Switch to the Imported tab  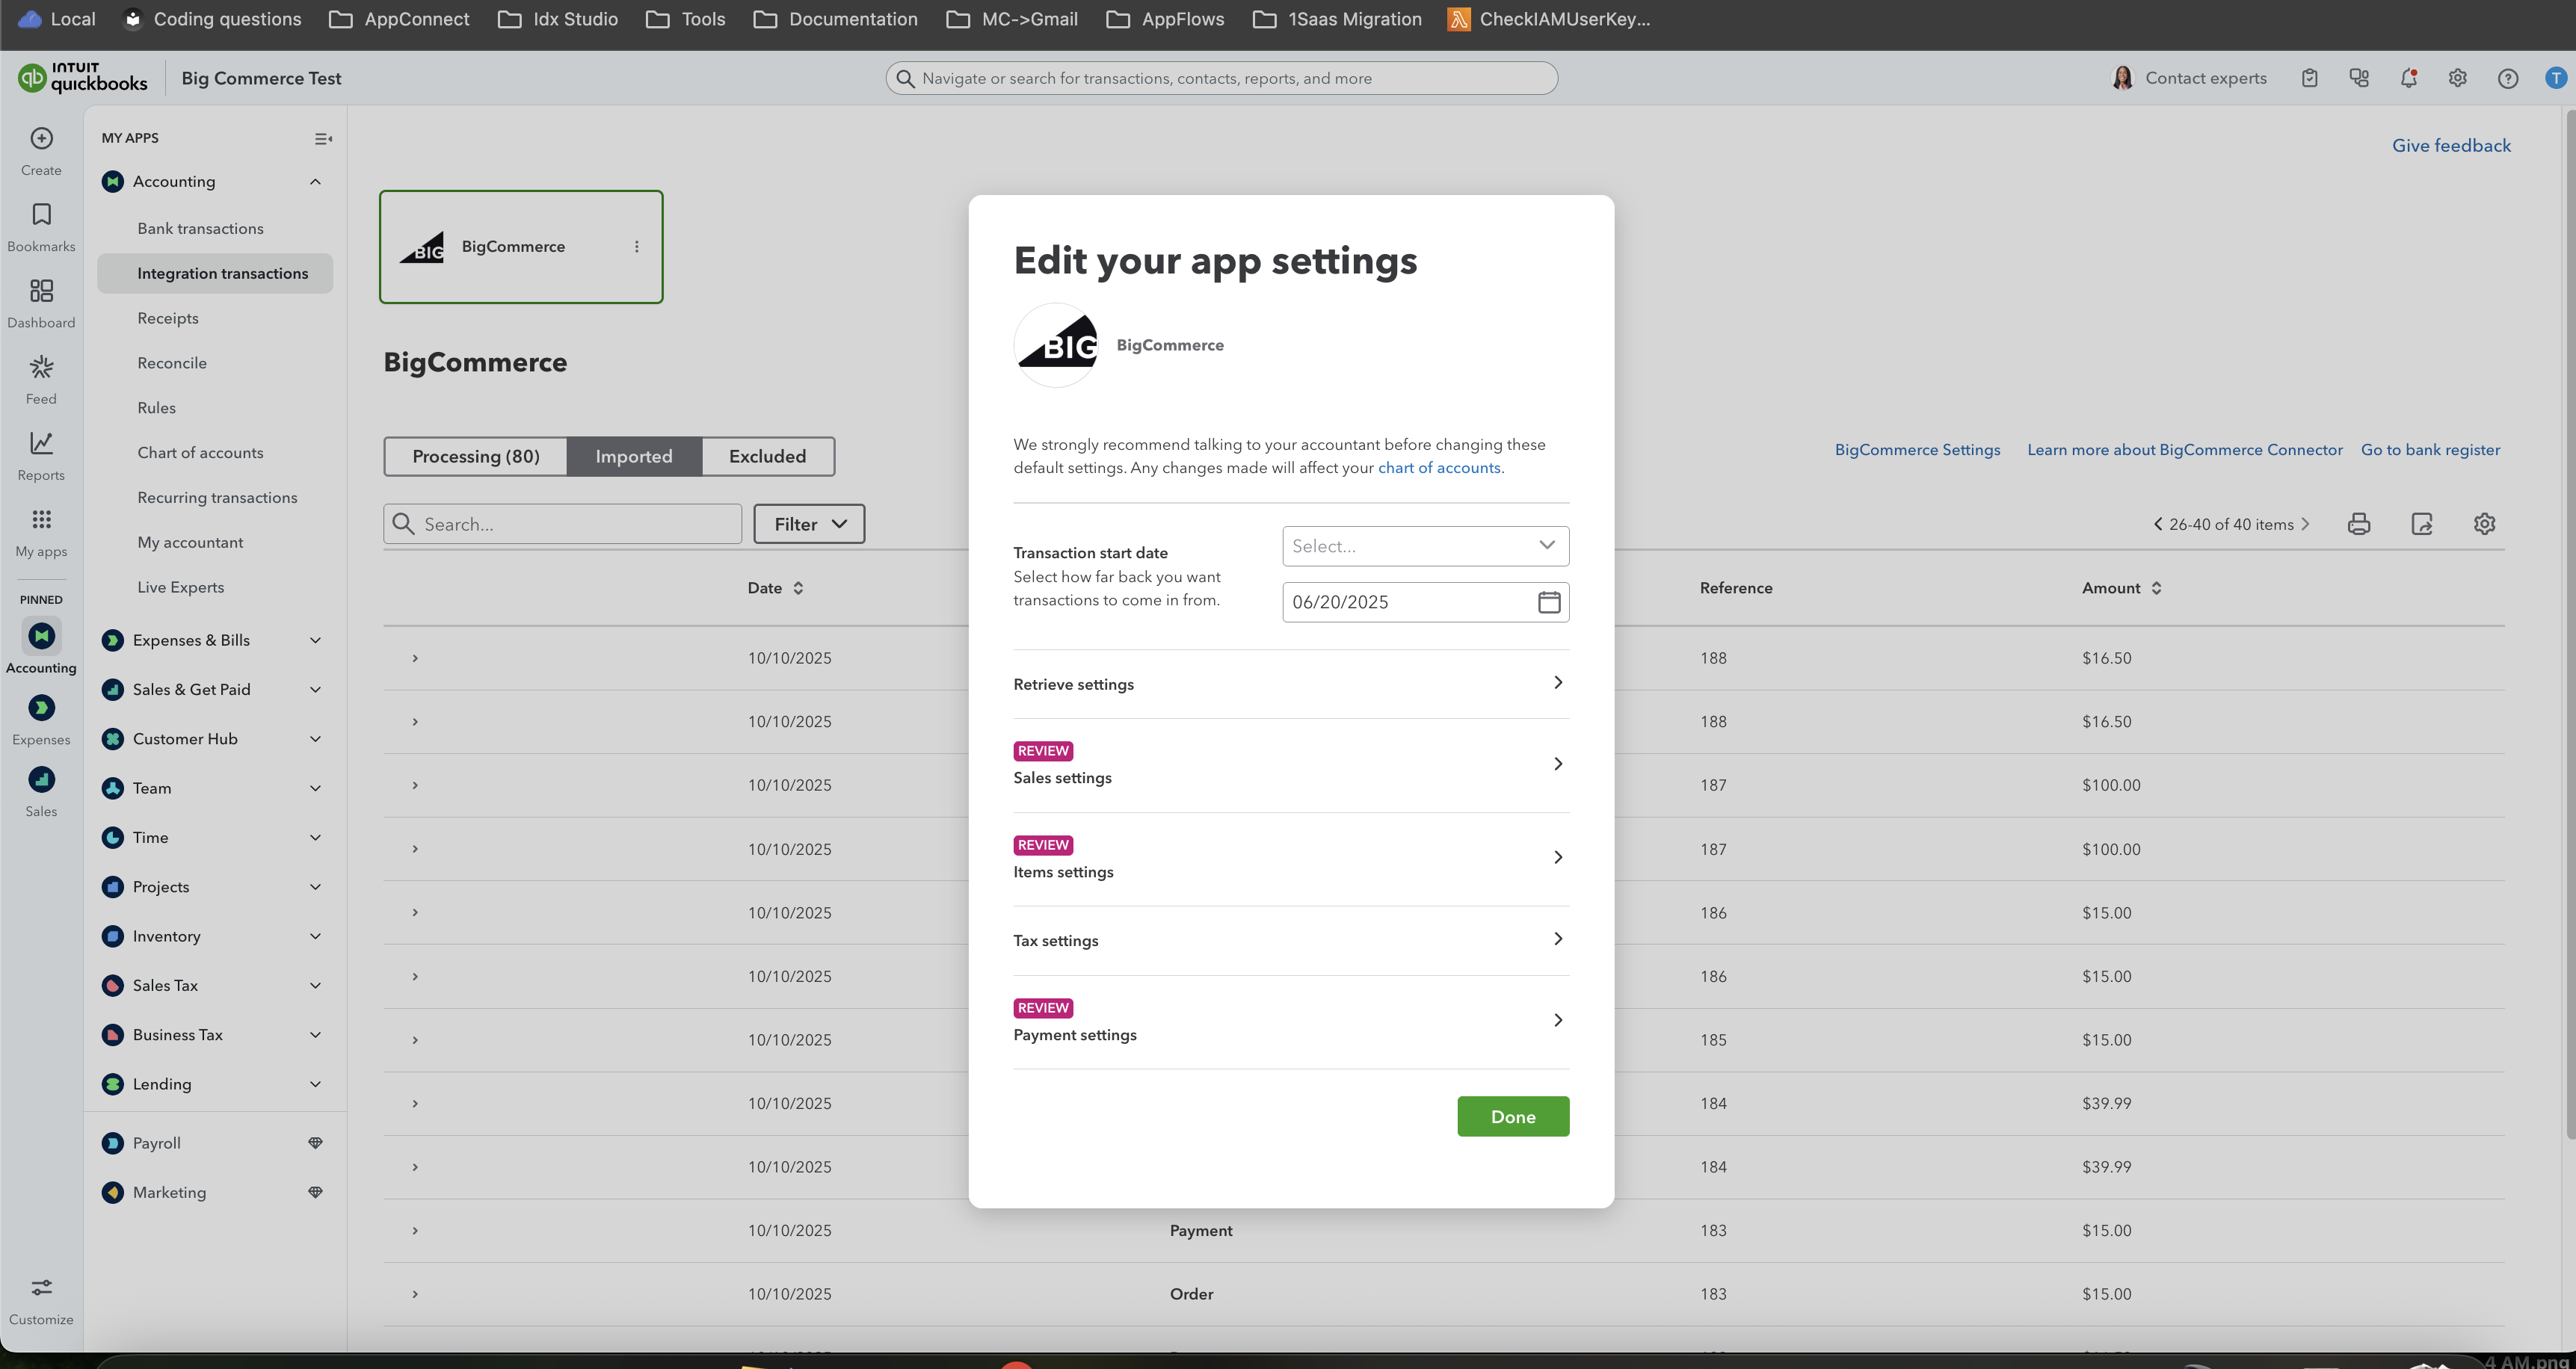(634, 456)
